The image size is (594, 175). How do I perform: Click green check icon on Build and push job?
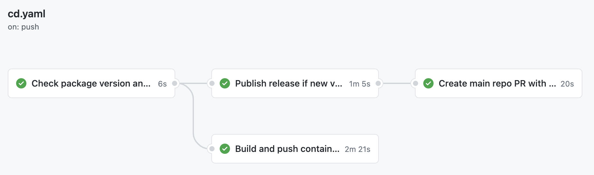225,149
